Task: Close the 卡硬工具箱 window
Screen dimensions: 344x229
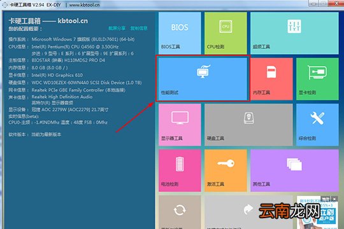Action: click(x=337, y=3)
